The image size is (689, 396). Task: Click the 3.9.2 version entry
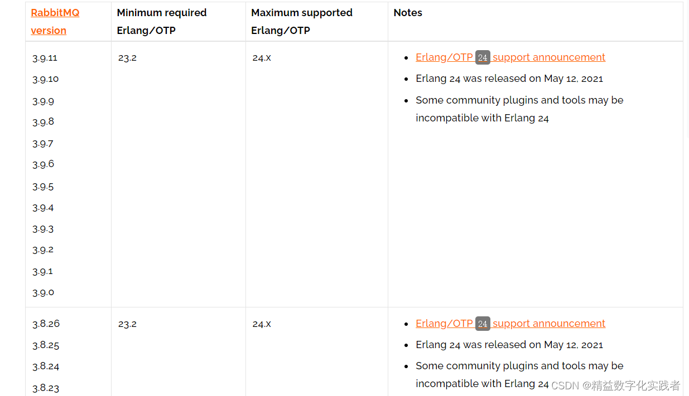pos(43,250)
